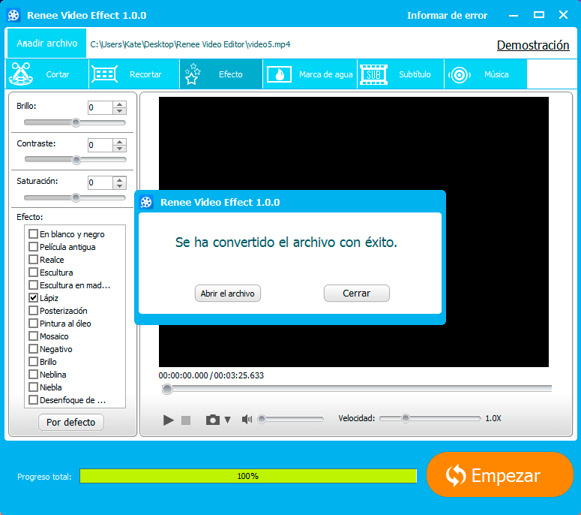Open the snapshot options dropdown arrow

tap(227, 420)
